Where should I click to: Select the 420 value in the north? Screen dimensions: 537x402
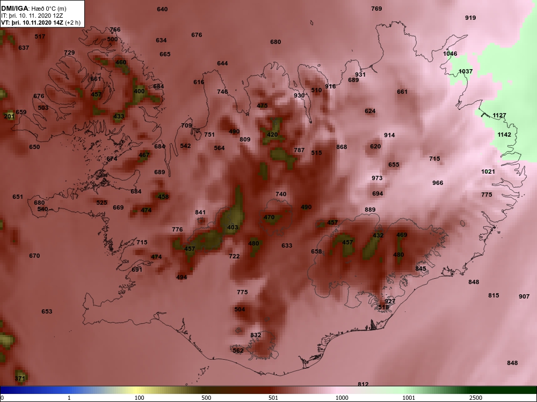pyautogui.click(x=272, y=135)
